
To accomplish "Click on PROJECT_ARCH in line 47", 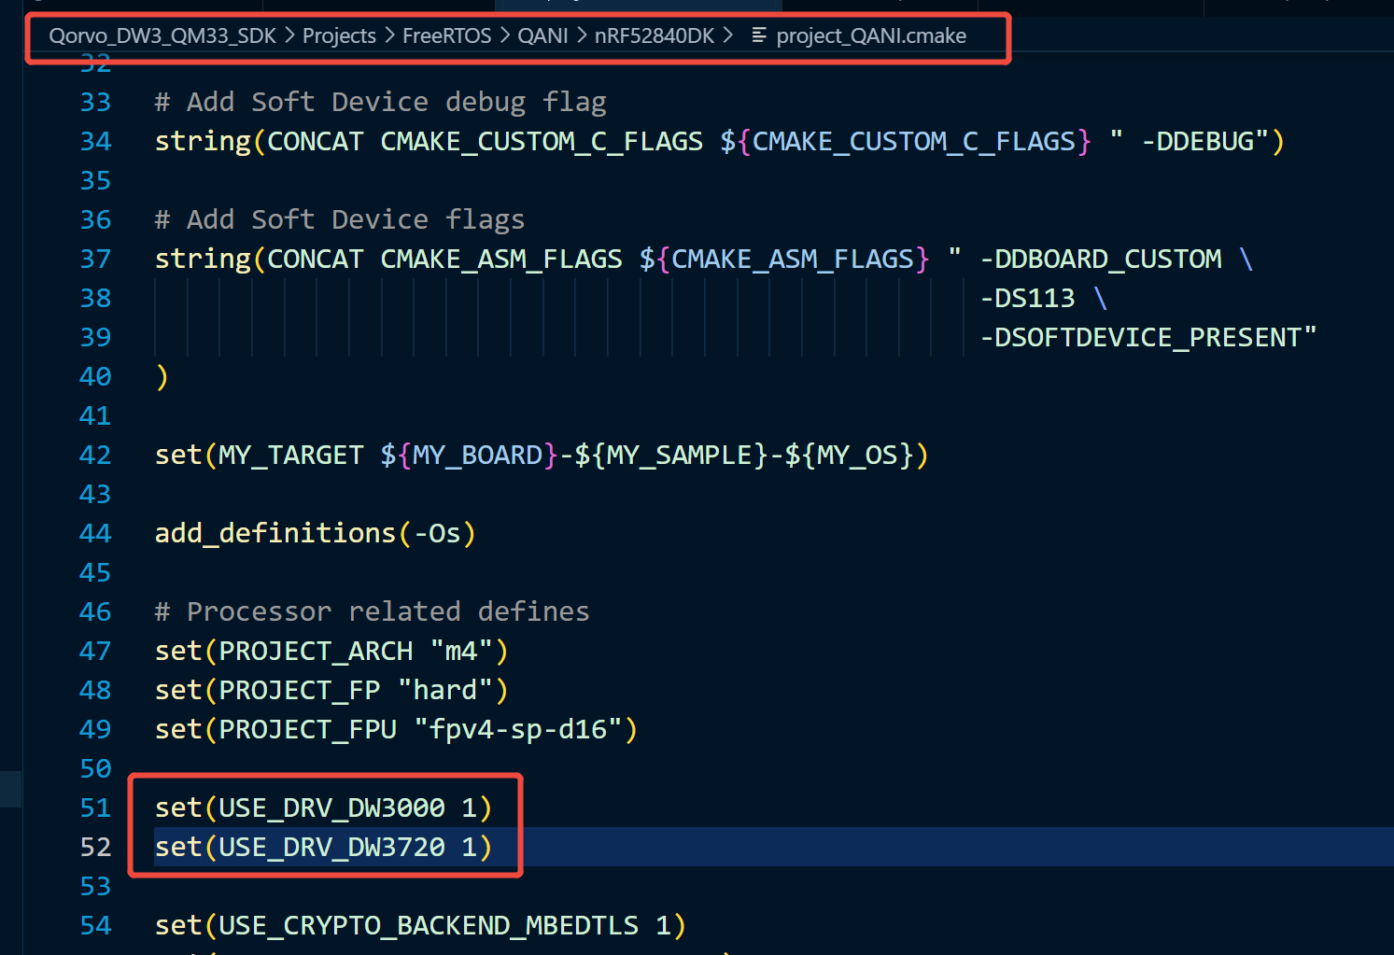I will click(x=316, y=651).
